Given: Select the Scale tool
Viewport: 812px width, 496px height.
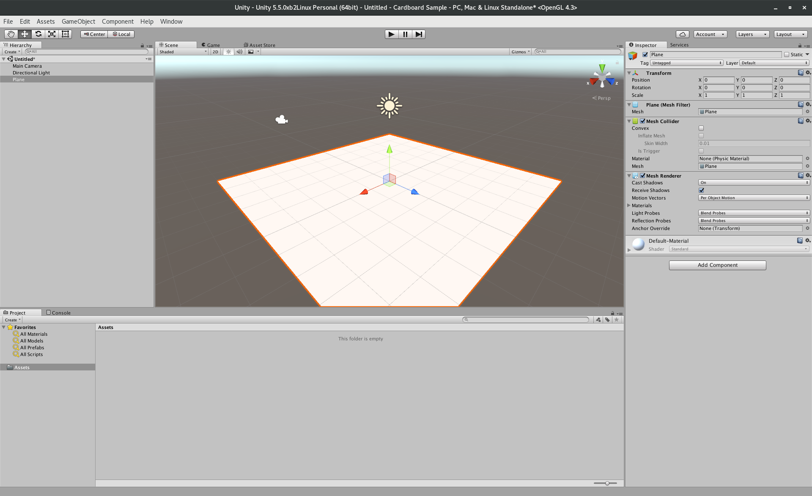Looking at the screenshot, I should click(x=52, y=34).
